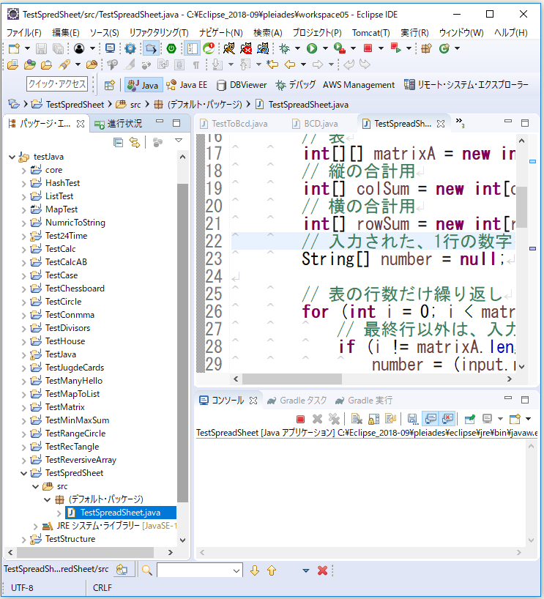Toggle Show Console on Standard Error change
544x599 pixels.
(x=447, y=419)
